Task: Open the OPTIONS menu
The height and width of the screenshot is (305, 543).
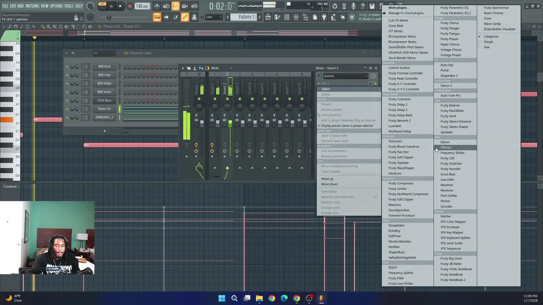Action: click(x=56, y=6)
